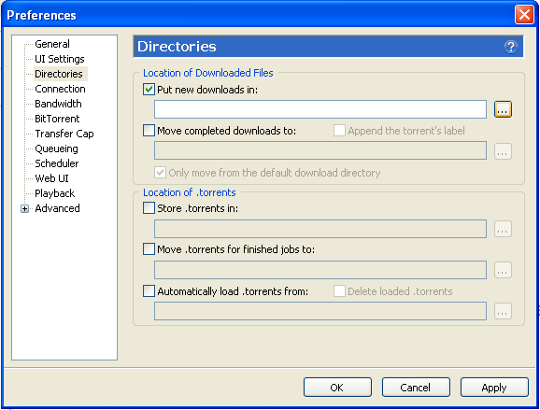The height and width of the screenshot is (410, 540).
Task: Toggle Only move from default download directory
Action: tap(160, 172)
